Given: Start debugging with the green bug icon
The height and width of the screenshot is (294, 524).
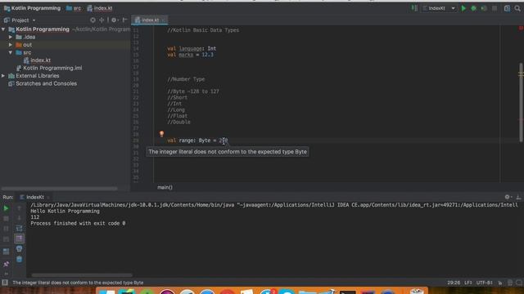Looking at the screenshot, I should tap(473, 8).
